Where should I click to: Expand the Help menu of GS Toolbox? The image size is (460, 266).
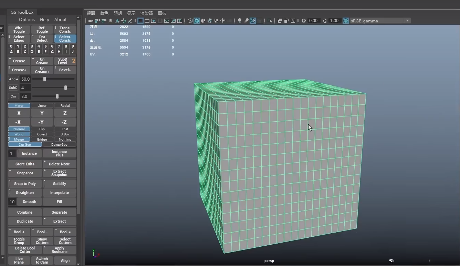tap(44, 20)
